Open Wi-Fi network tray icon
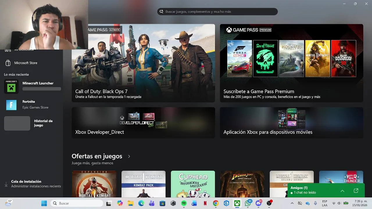 pos(334,203)
